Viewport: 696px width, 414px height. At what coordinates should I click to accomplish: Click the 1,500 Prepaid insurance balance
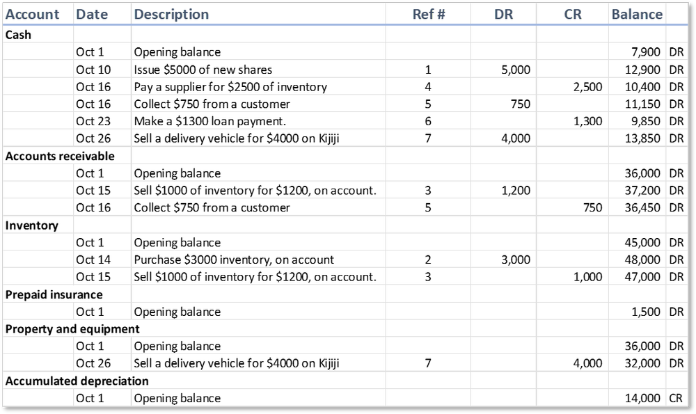(x=646, y=312)
